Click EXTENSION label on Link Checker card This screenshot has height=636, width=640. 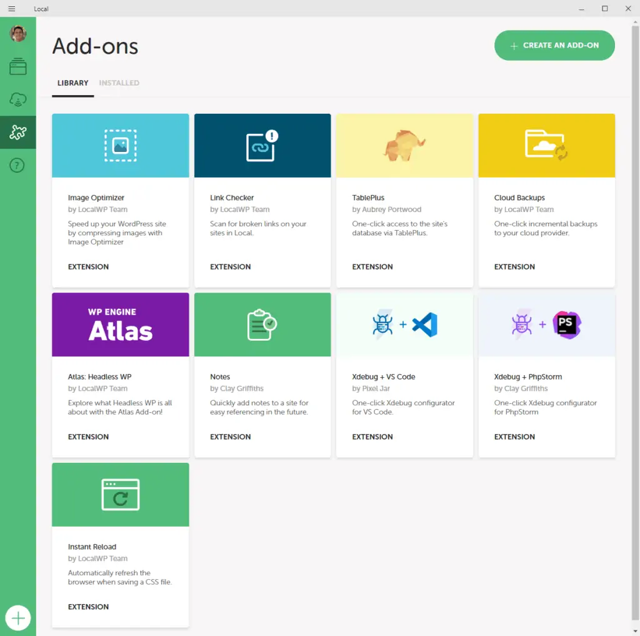tap(230, 267)
